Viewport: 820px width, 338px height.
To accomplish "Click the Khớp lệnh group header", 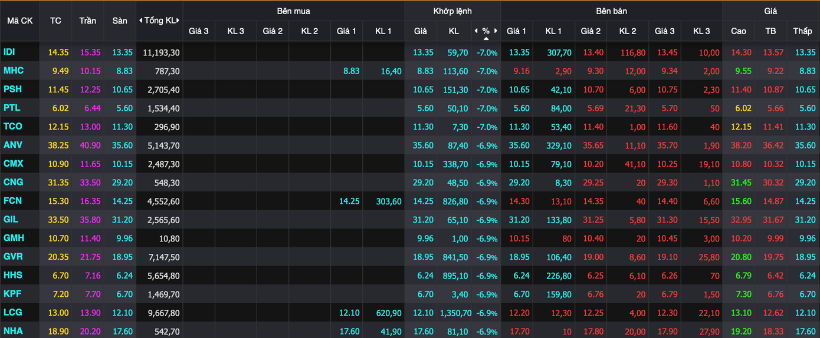I will click(452, 11).
